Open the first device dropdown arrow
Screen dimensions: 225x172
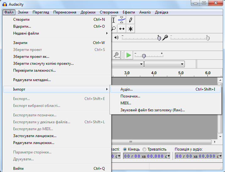tap(141, 64)
